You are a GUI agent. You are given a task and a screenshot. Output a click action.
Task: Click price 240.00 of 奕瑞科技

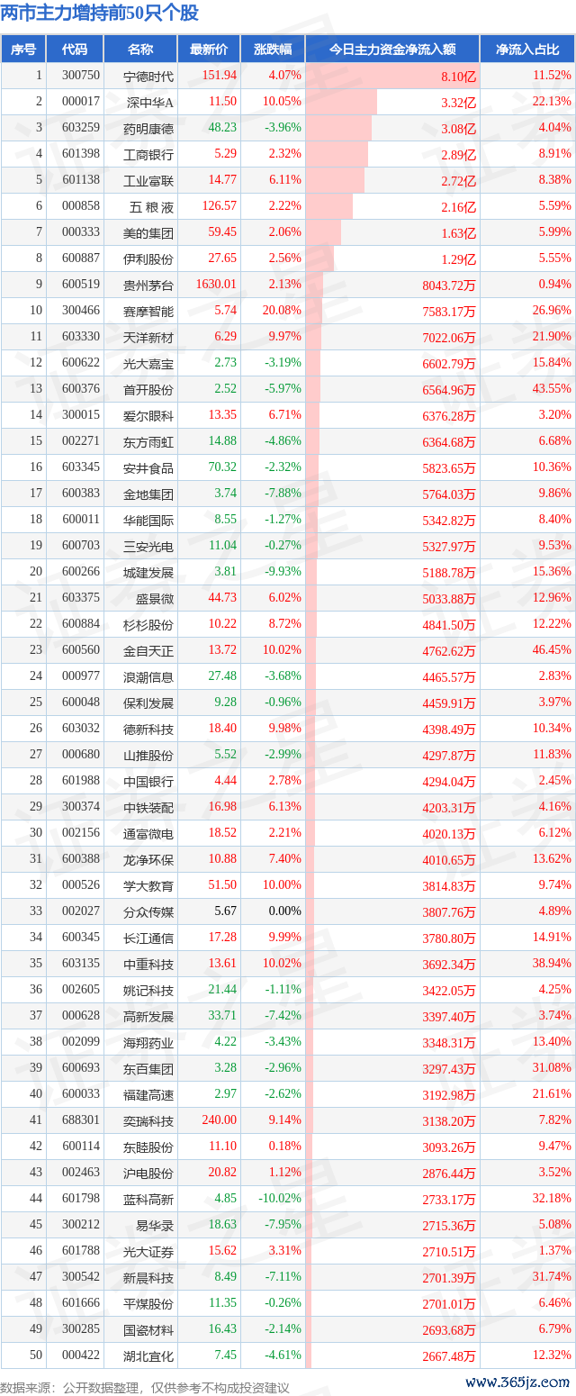pyautogui.click(x=220, y=1120)
